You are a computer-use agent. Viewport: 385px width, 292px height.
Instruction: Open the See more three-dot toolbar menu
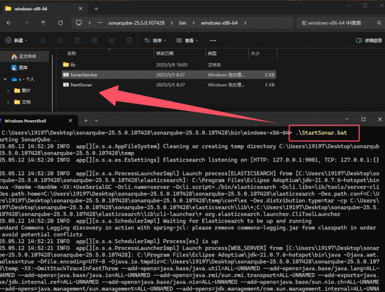click(213, 41)
